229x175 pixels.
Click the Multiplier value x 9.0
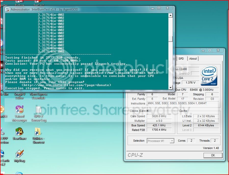tap(159, 121)
